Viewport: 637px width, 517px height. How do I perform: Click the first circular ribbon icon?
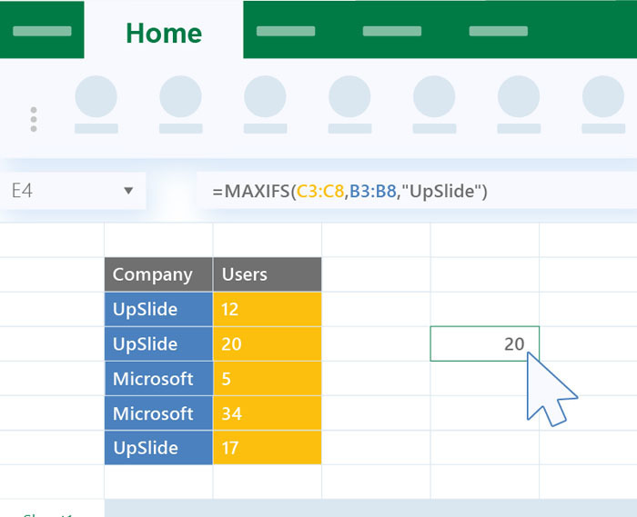[96, 98]
